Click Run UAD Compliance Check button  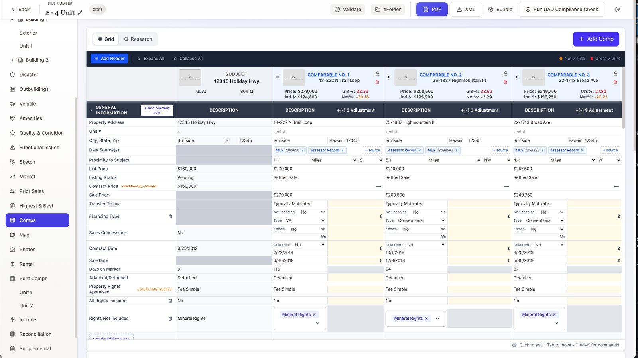point(561,9)
